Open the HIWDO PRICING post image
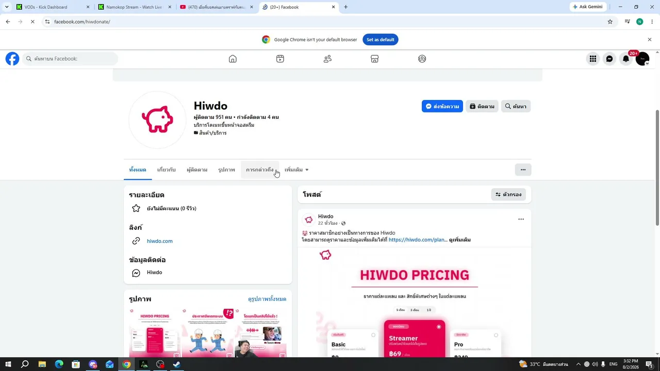This screenshot has height=371, width=660. [415, 302]
